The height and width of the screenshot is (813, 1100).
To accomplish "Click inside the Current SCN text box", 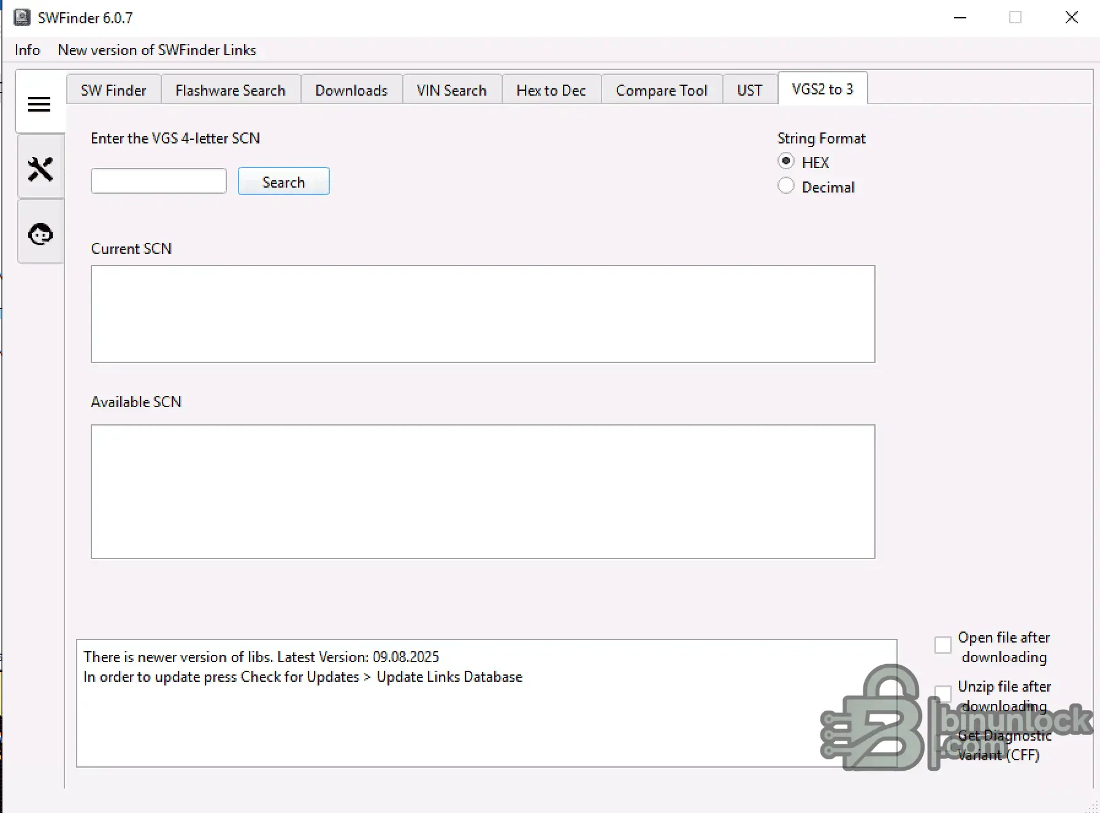I will tap(483, 314).
